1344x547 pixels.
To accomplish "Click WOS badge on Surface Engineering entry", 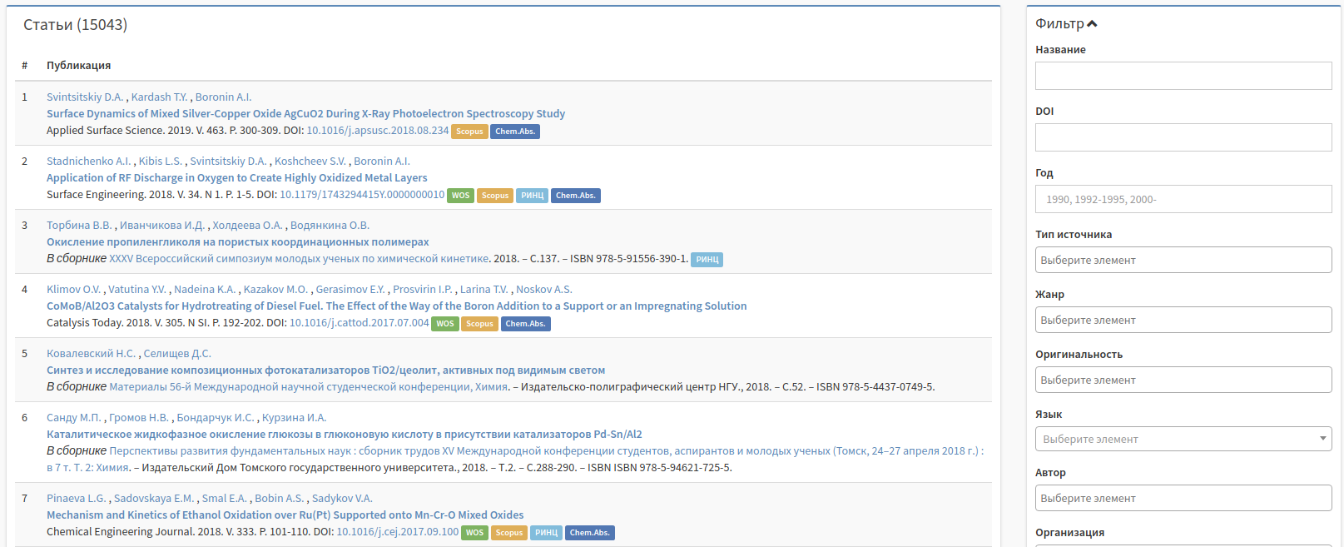I will click(x=460, y=196).
